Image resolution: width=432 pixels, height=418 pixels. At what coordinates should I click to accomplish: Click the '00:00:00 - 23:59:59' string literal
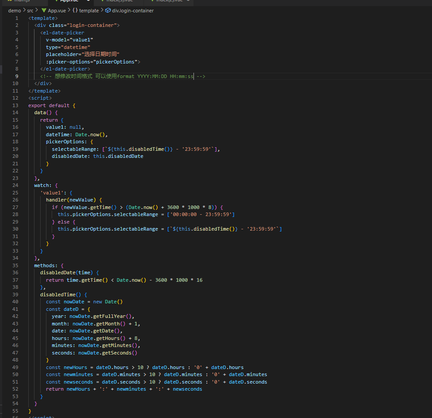[x=201, y=214]
